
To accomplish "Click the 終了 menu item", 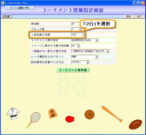I will pyautogui.click(x=139, y=16).
